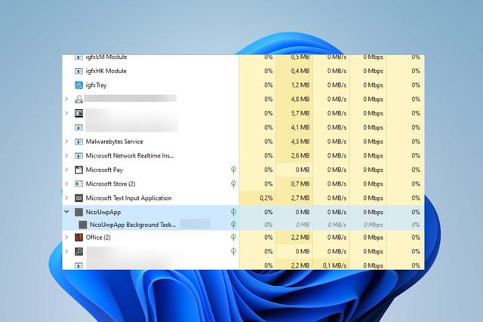This screenshot has width=483, height=322.
Task: Select the NcsiUwpApp Background Task row
Action: pyautogui.click(x=132, y=225)
